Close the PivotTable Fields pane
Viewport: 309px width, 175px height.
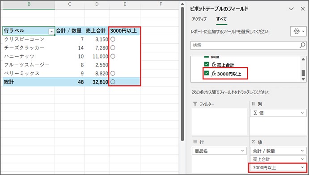[303, 9]
